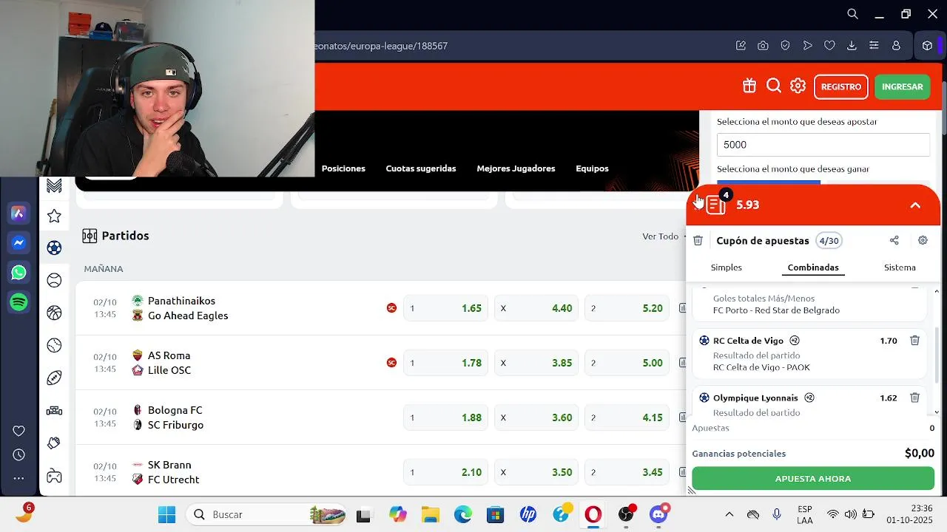Click the INGRESAR button
The width and height of the screenshot is (947, 532).
click(902, 86)
